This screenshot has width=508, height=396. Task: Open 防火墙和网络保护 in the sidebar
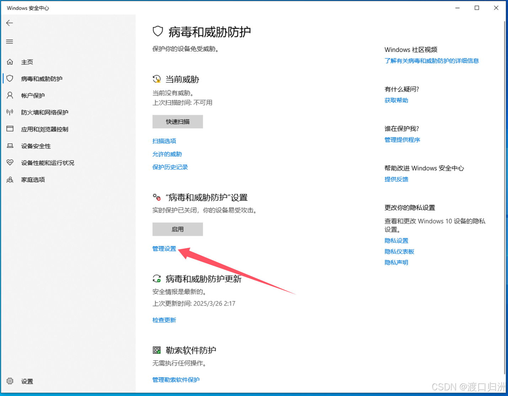point(44,112)
